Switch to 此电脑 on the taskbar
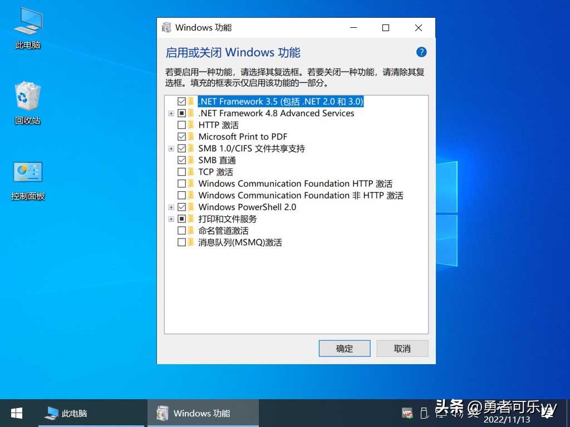This screenshot has width=570, height=427. [89, 413]
